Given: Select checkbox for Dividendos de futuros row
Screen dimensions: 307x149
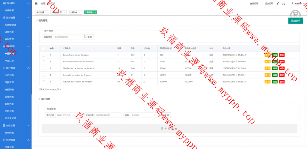Looking at the screenshot, I should (43, 68).
